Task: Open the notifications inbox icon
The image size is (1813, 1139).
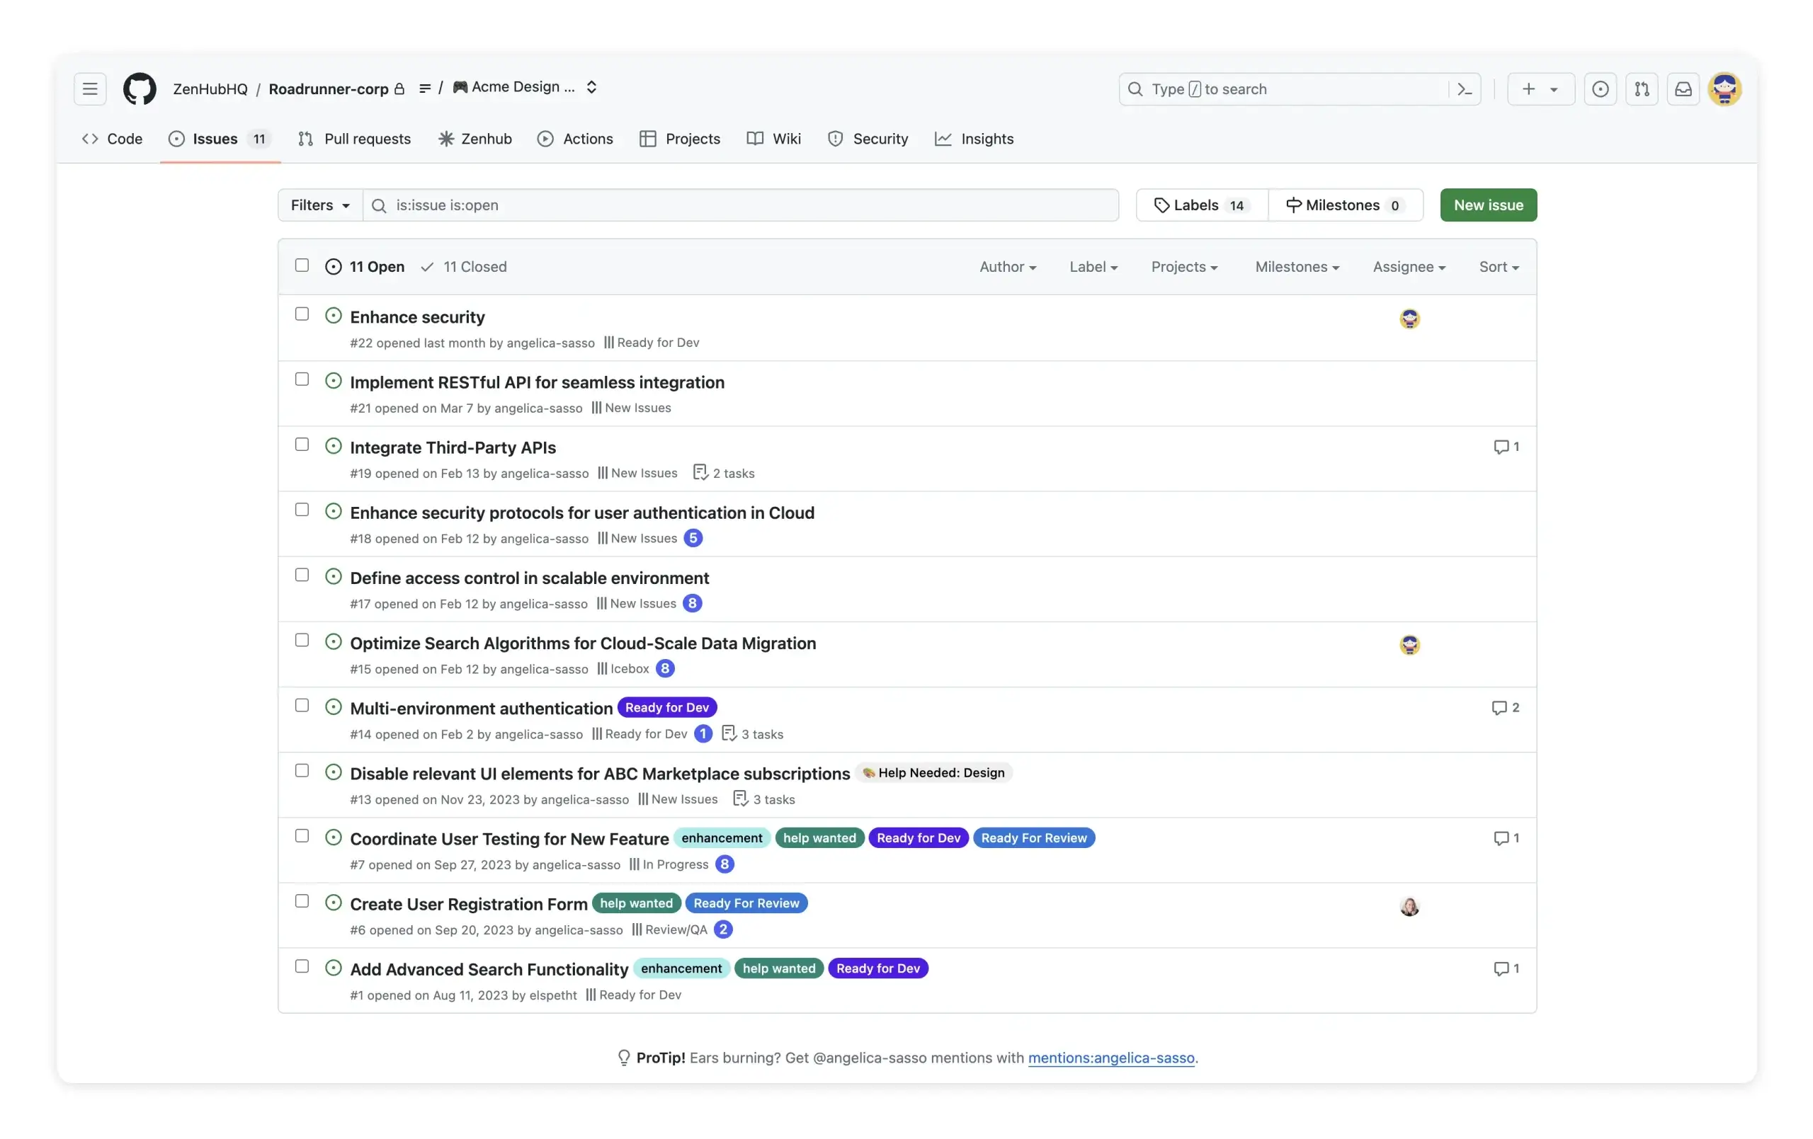Action: pos(1683,88)
